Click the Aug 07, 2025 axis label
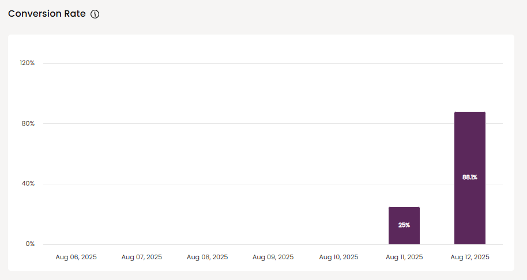This screenshot has height=280, width=527. [x=142, y=257]
